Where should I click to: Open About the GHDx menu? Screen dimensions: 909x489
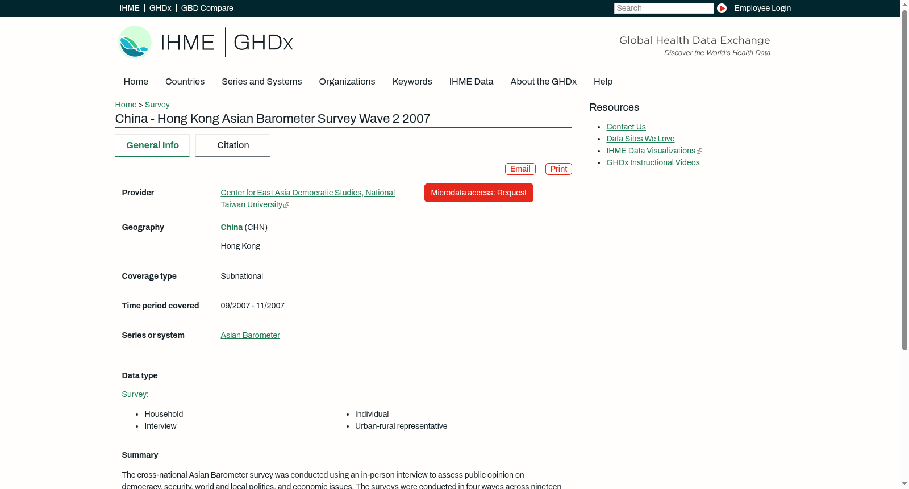(543, 82)
